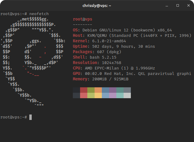
Task: Click the Kernel line 6.1.0-21-amd64
Action: (x=99, y=41)
